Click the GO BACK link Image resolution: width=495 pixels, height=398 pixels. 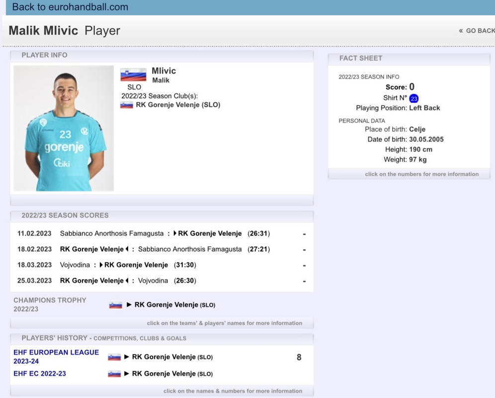tap(477, 31)
